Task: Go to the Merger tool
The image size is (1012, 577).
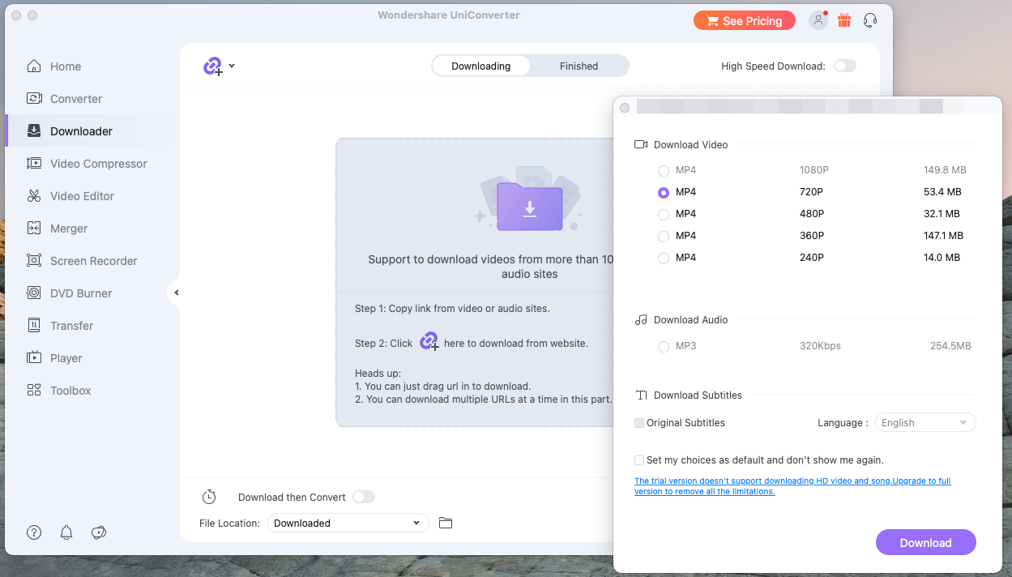Action: pos(57,229)
